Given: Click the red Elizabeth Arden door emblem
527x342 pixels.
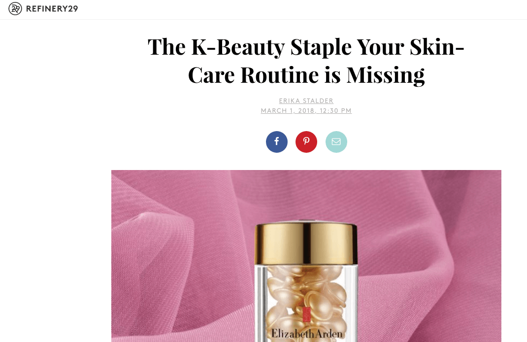Looking at the screenshot, I should pyautogui.click(x=306, y=314).
